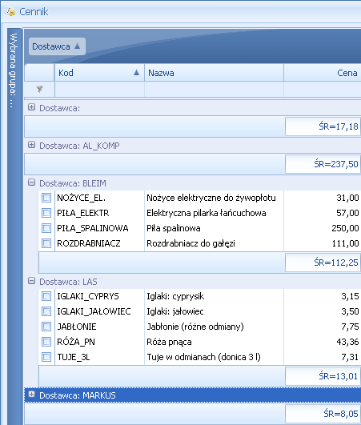Tick checkbox for RÓŻA_PN row
Image resolution: width=361 pixels, height=425 pixels.
click(x=46, y=342)
